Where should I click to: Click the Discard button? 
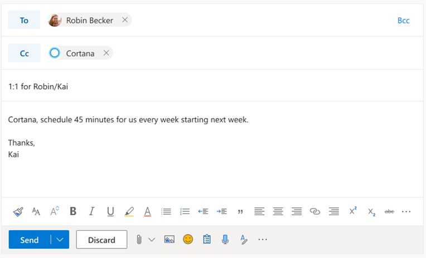point(101,240)
